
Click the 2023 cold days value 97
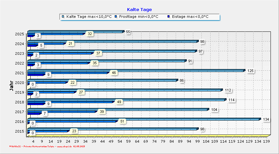tap(200, 51)
